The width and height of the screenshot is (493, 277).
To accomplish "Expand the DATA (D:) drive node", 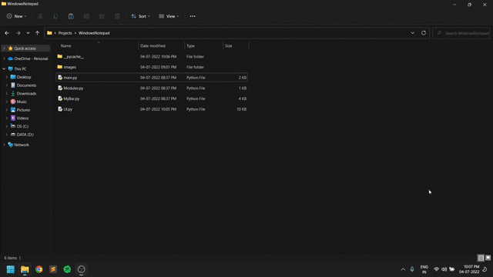I will [x=7, y=135].
